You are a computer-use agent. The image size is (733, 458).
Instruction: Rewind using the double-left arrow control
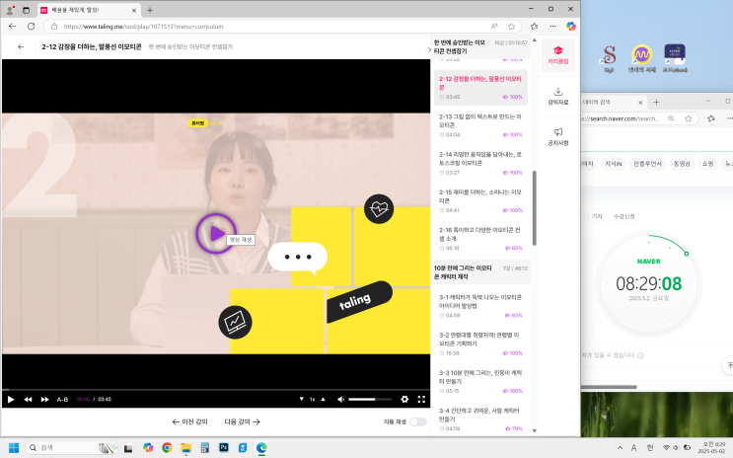(x=28, y=399)
